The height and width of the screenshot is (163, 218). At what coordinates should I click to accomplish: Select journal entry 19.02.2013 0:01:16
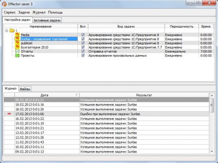106,105
